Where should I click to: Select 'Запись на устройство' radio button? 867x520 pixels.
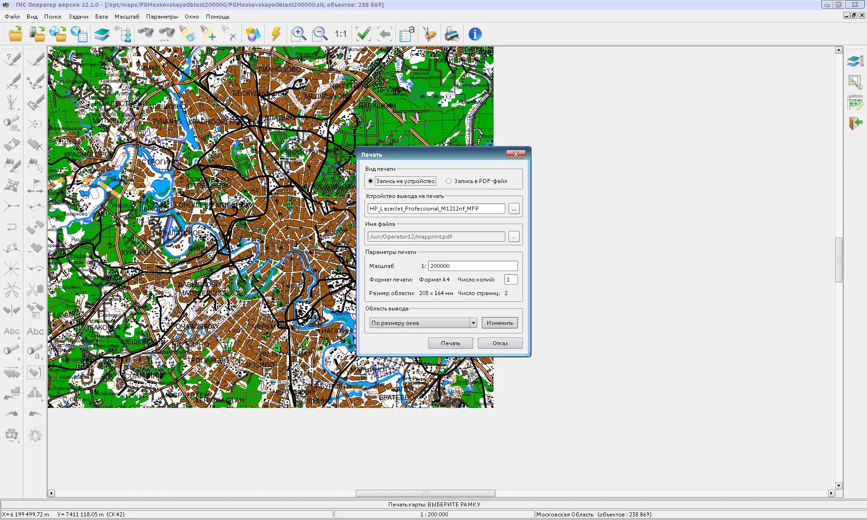[x=371, y=181]
